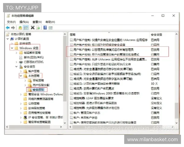
Task: Collapse the 本地策略 node
Action: point(21,76)
